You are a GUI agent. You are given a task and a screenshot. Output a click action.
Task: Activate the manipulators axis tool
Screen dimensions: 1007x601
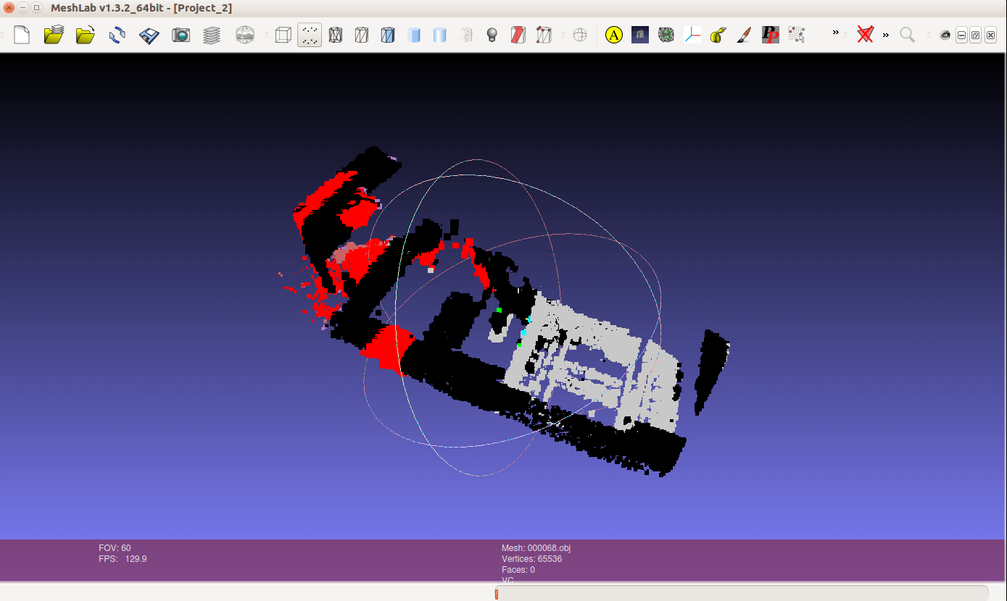point(692,35)
